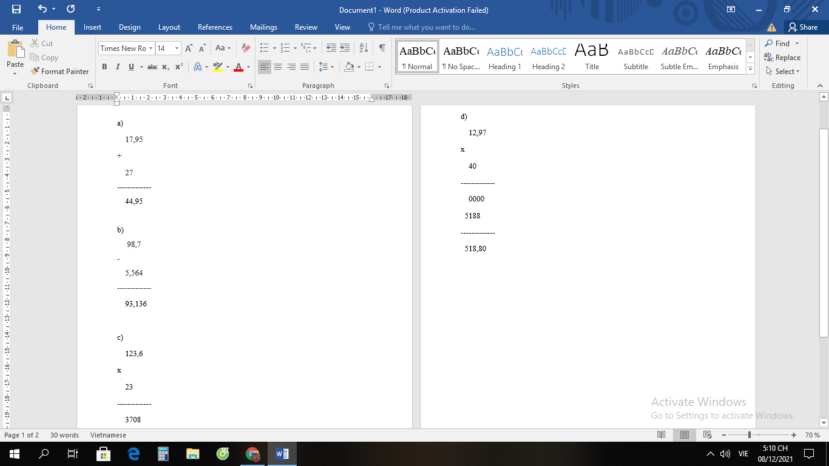Image resolution: width=829 pixels, height=466 pixels.
Task: Open the font size dropdown
Action: click(177, 49)
